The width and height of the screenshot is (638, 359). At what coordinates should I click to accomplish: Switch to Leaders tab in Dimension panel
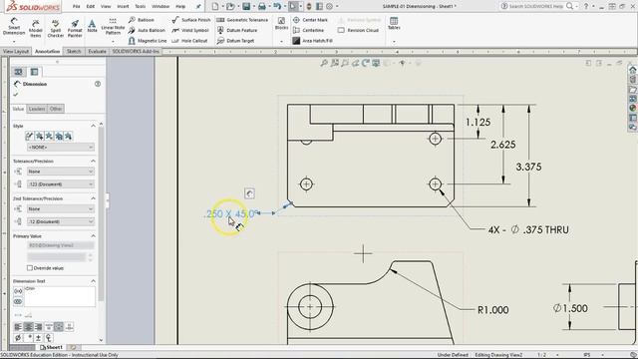pyautogui.click(x=37, y=109)
